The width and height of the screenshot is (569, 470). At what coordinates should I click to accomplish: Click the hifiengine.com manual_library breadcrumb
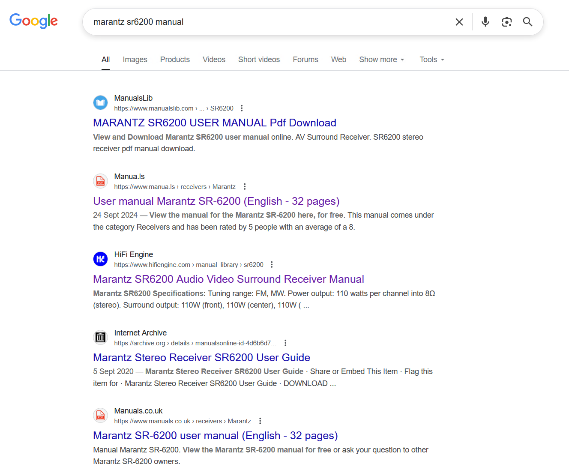point(189,265)
